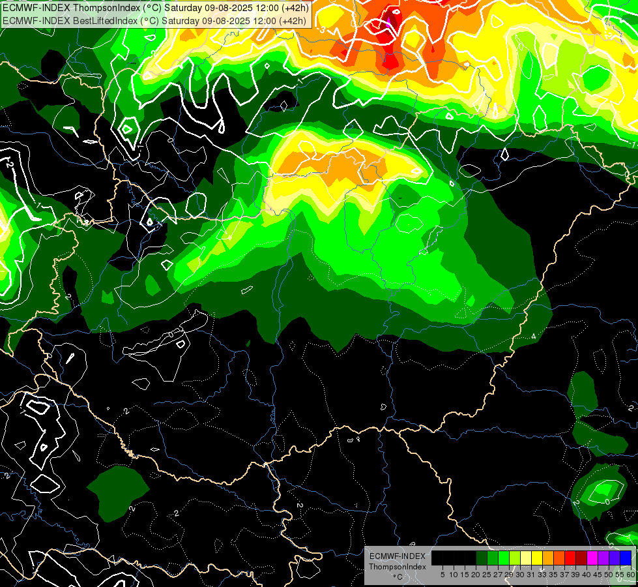Click the legend label "ECMWF-INDEX"
Screen dimensions: 638x587
pyautogui.click(x=398, y=556)
